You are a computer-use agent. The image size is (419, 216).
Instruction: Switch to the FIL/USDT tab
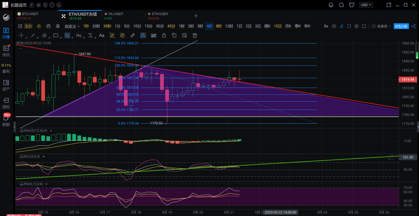pyautogui.click(x=123, y=16)
